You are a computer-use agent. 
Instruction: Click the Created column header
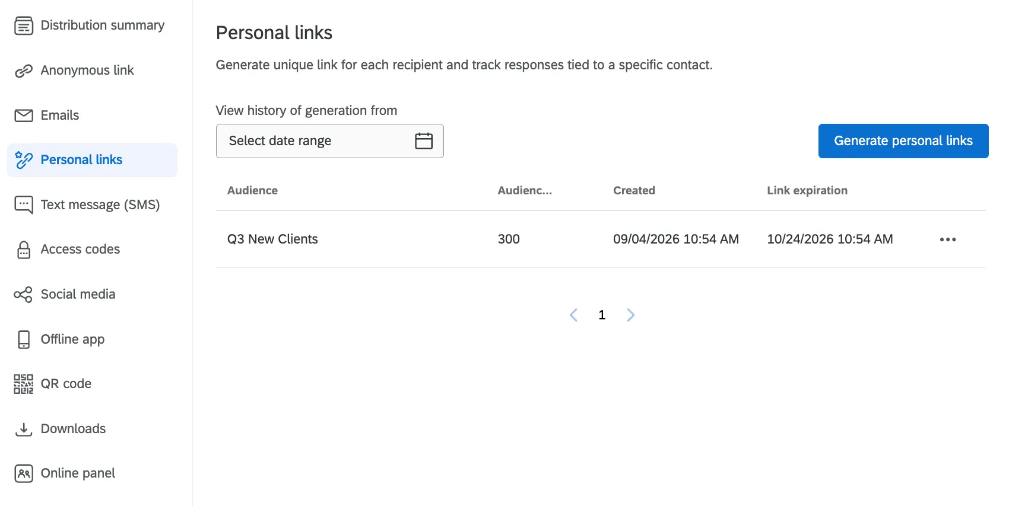(634, 191)
